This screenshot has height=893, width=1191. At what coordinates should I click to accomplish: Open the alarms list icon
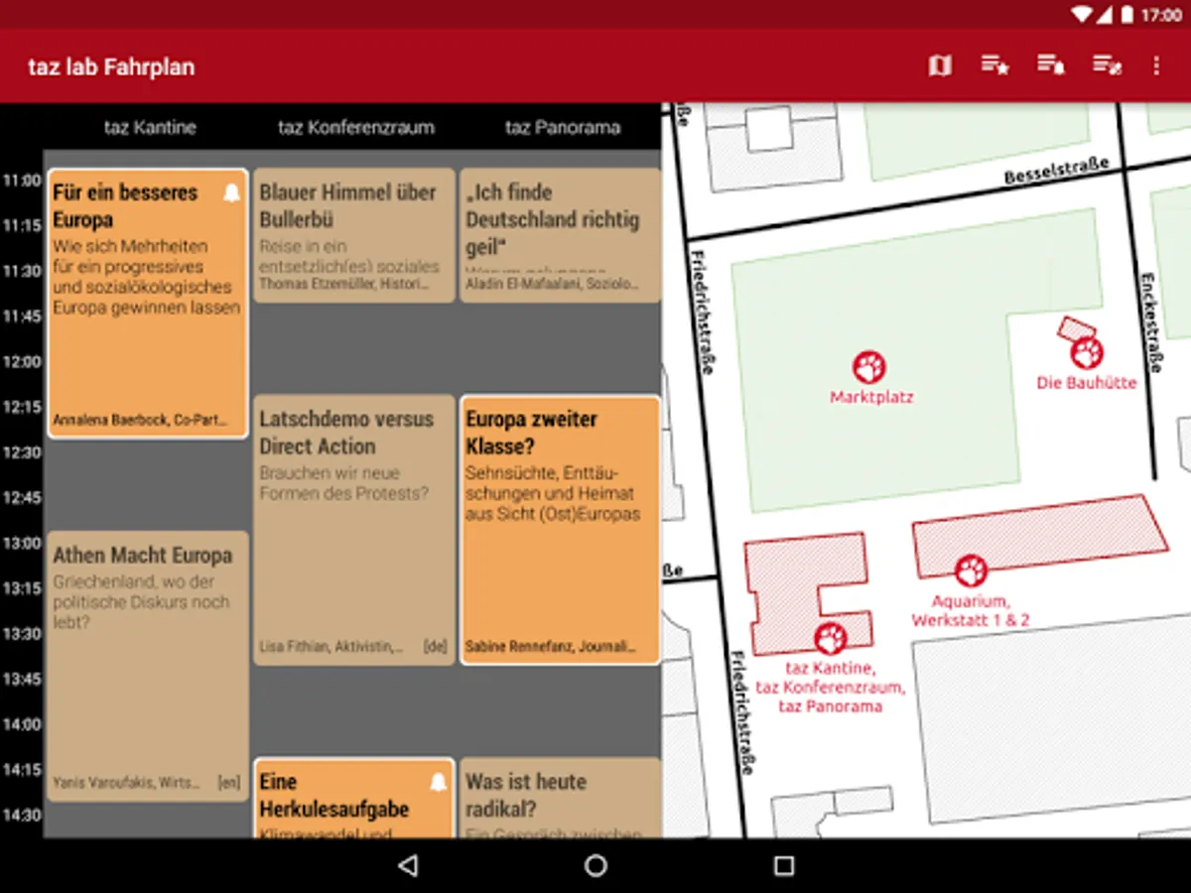tap(1051, 65)
